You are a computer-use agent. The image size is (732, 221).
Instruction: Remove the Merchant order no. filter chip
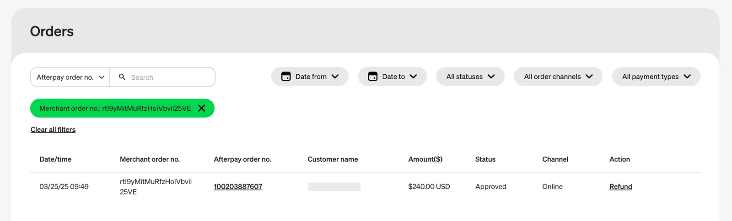point(202,108)
